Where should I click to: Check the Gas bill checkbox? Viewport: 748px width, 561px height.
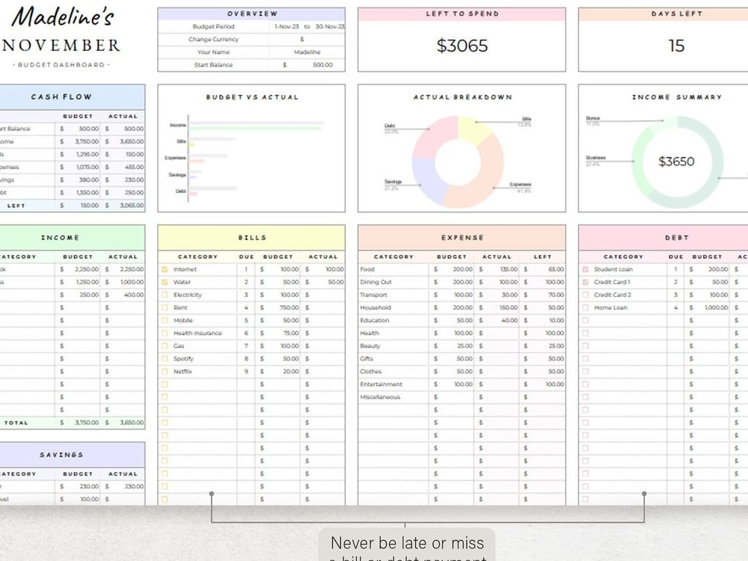pyautogui.click(x=165, y=346)
